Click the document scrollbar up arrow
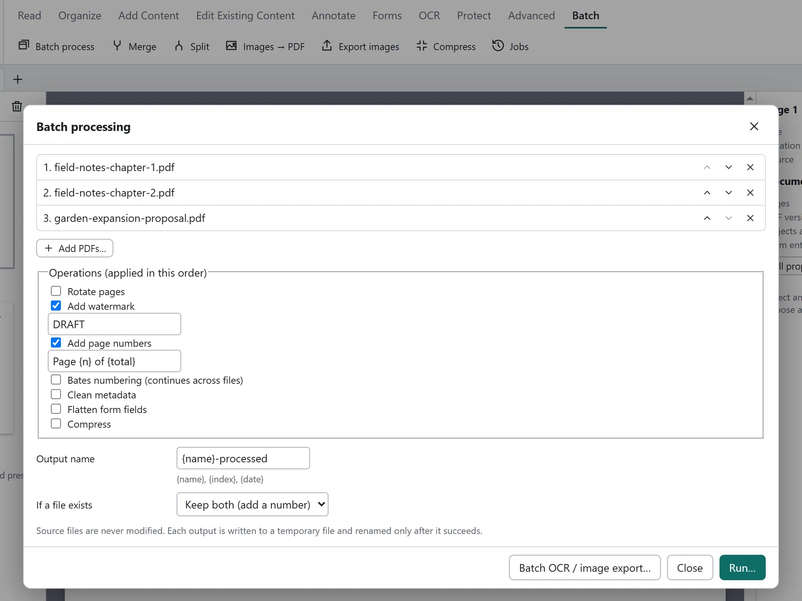802x601 pixels. 750,99
